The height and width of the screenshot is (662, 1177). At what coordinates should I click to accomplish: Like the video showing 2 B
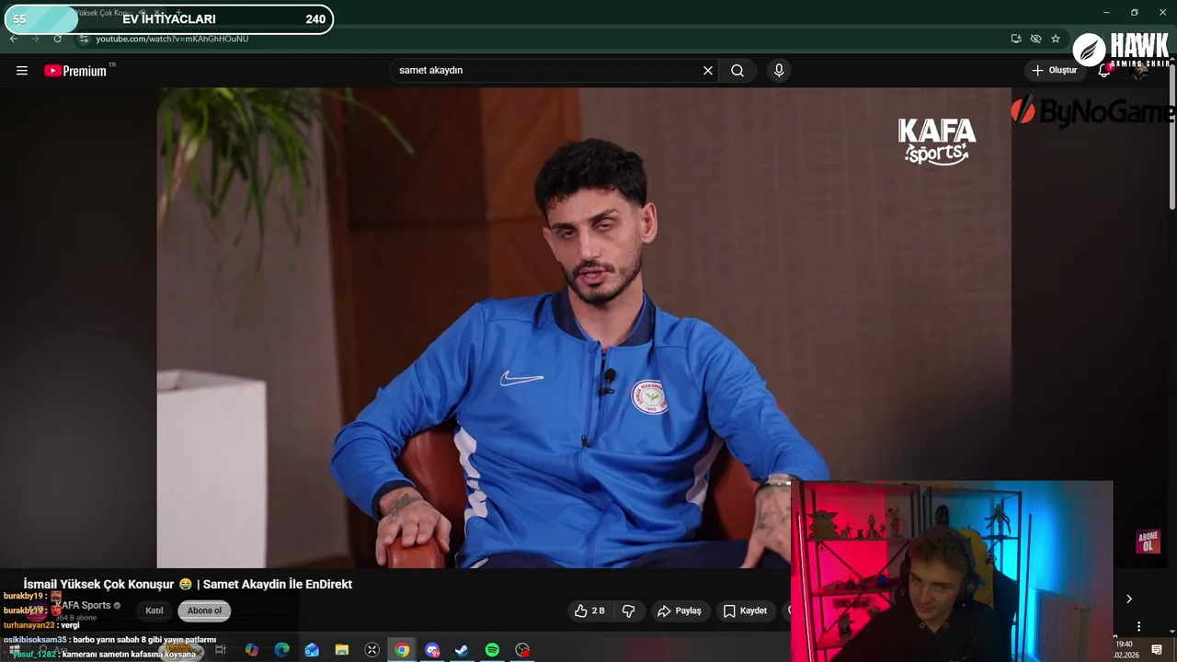[589, 611]
